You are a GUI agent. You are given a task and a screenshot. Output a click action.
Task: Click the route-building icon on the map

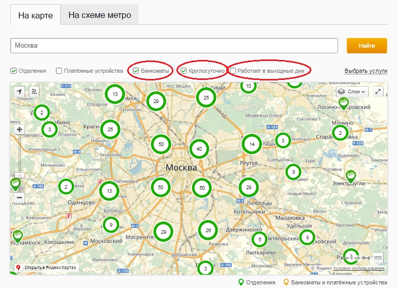point(34,92)
